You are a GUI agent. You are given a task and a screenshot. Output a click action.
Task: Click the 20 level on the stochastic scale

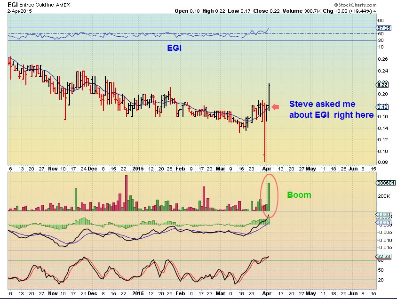[381, 280]
